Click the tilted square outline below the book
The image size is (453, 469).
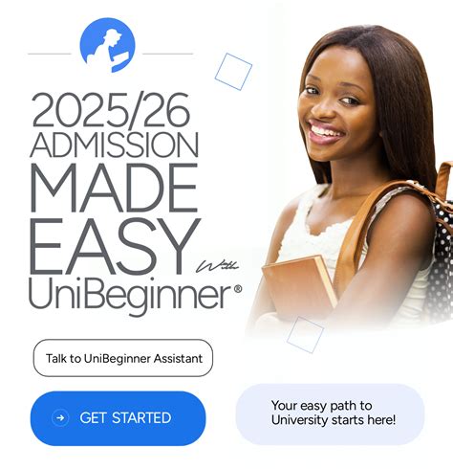click(x=305, y=334)
